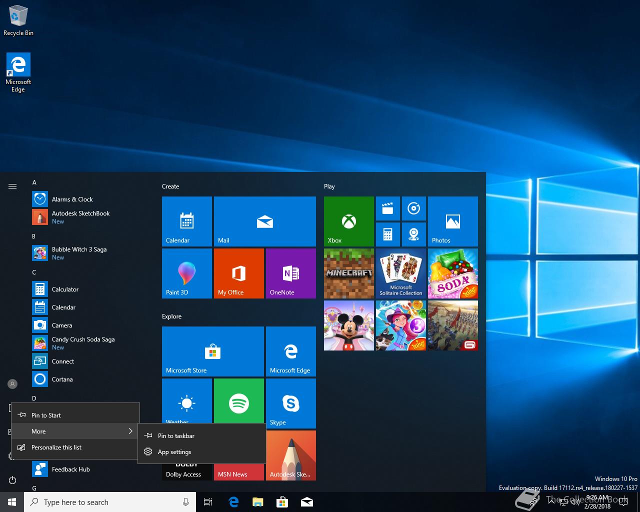Click the Windows Start button

click(x=12, y=502)
